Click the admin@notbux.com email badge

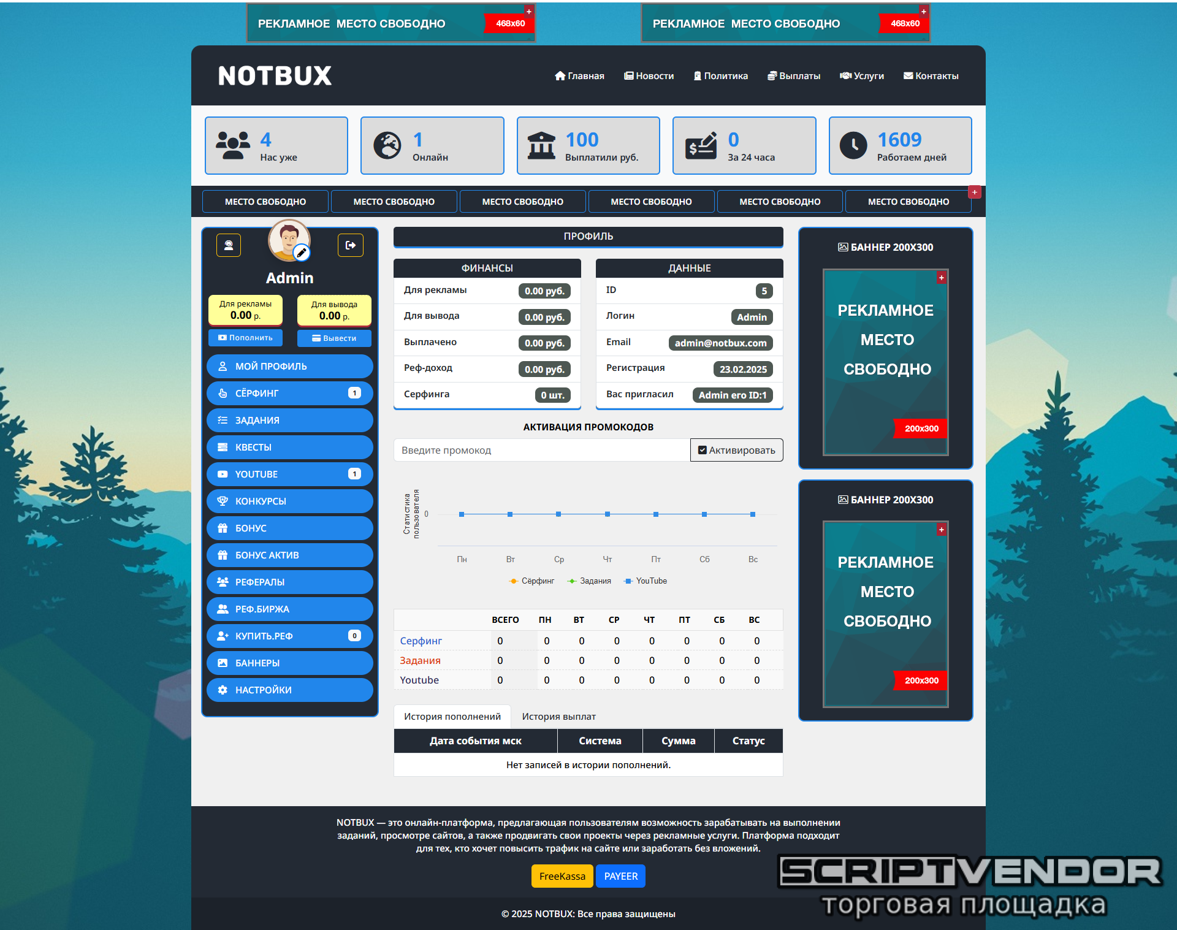coord(721,343)
